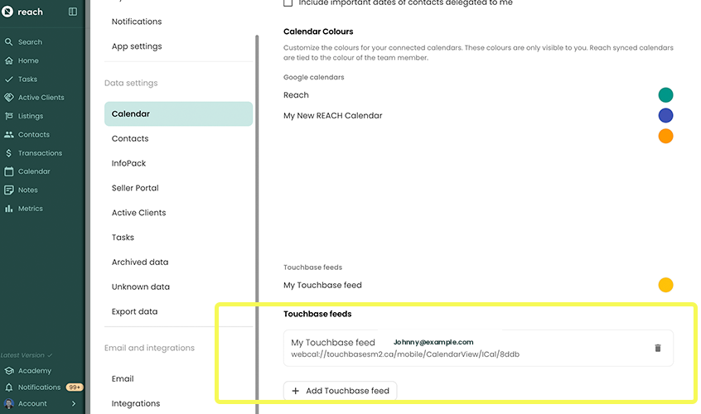Go to Tasks in sidebar
The image size is (701, 414).
27,79
